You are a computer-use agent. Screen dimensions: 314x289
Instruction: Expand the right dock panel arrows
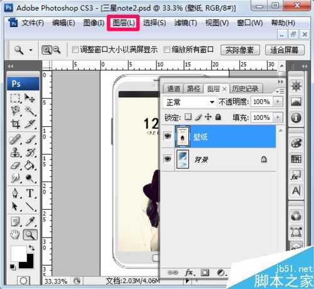(304, 67)
